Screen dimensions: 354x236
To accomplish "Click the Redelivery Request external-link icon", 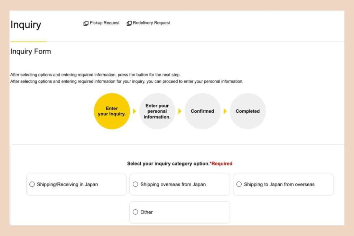I will click(129, 23).
